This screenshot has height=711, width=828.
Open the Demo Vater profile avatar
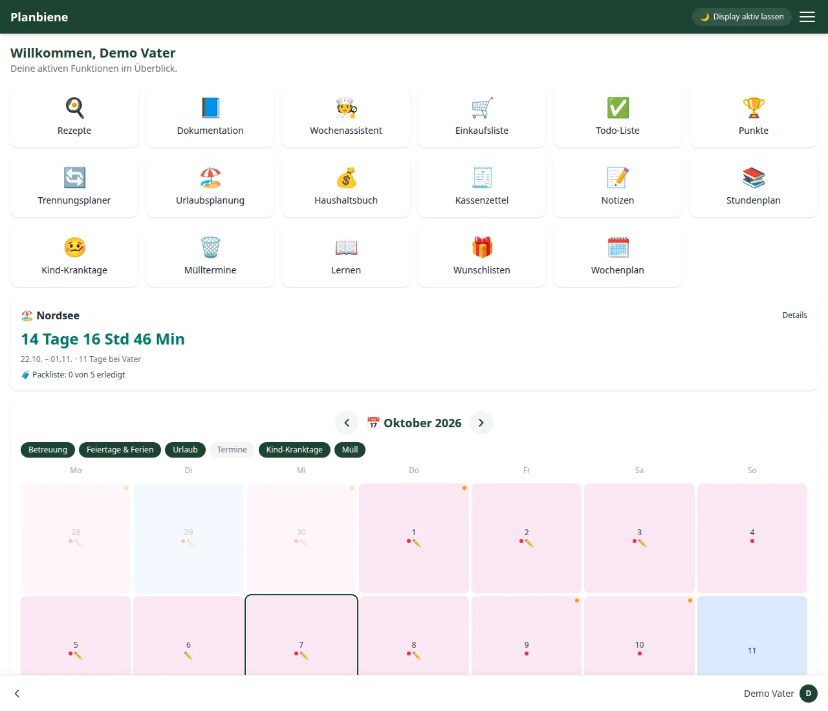(809, 694)
